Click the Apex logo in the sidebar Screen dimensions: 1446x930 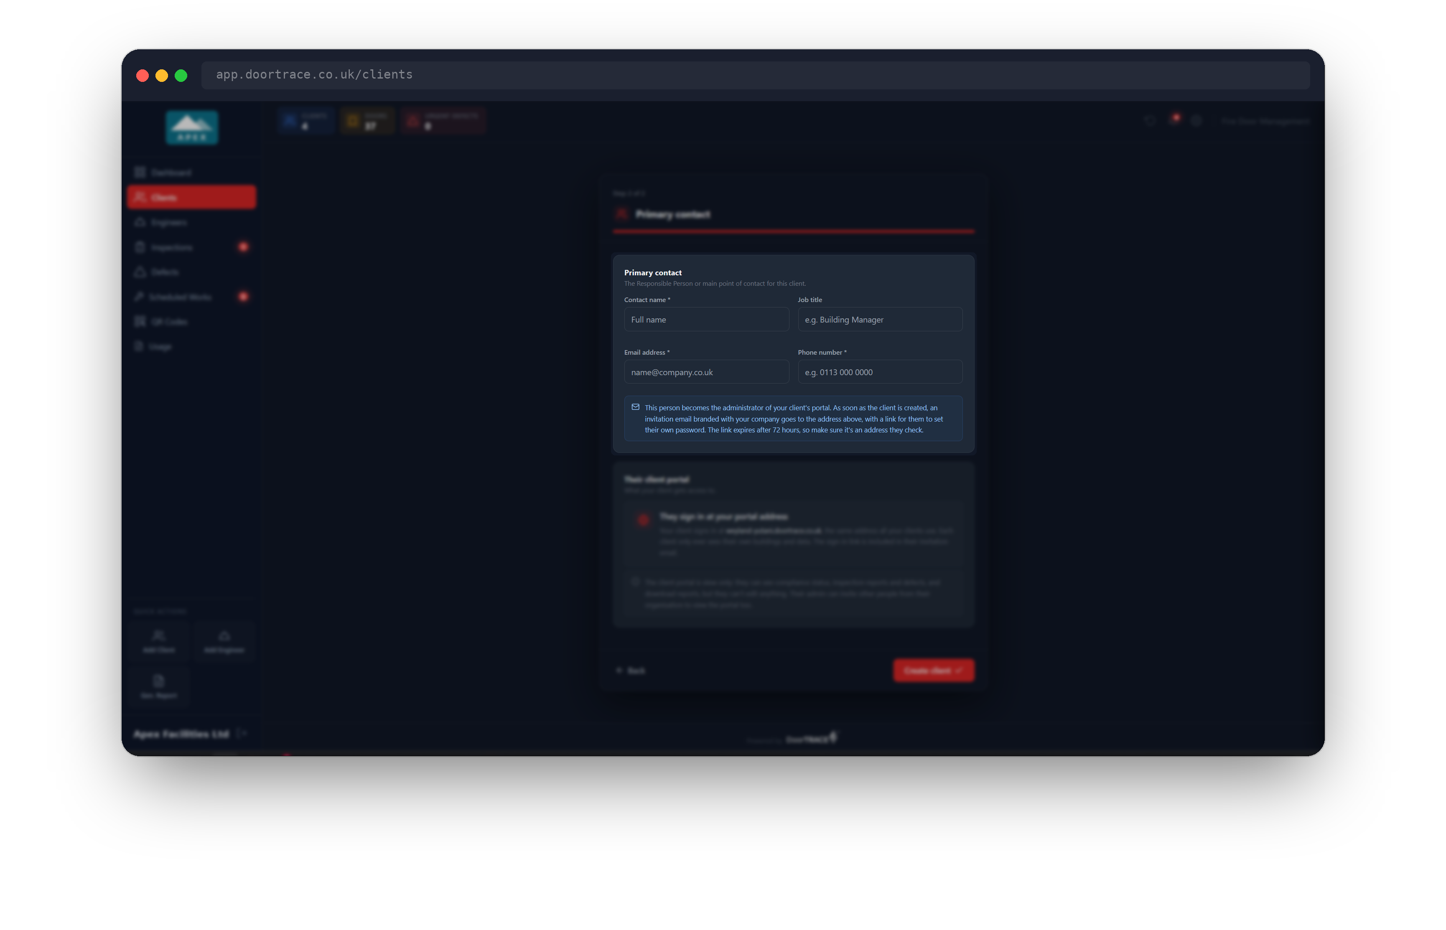pyautogui.click(x=192, y=127)
